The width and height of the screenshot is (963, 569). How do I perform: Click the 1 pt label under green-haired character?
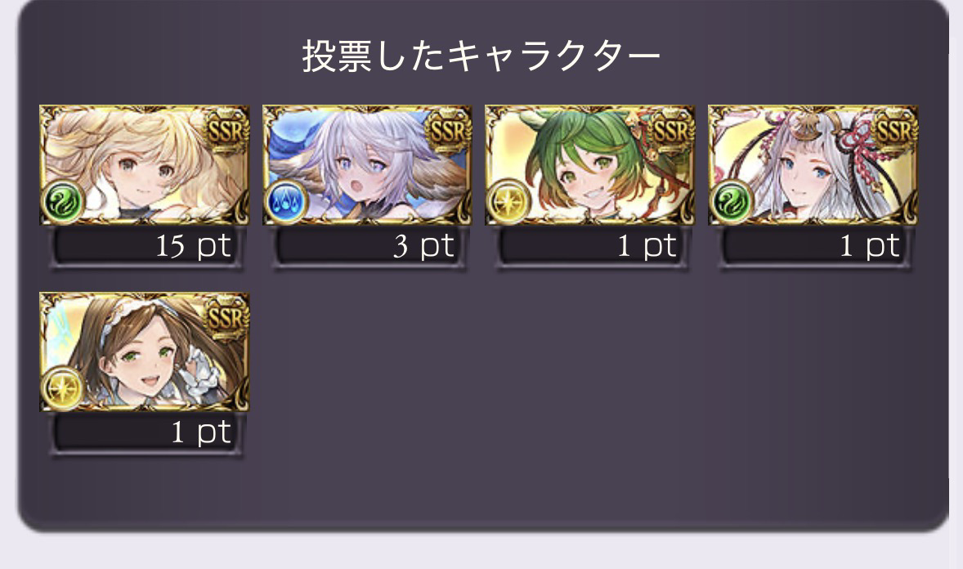click(x=647, y=246)
